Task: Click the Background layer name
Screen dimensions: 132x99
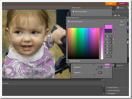Action: click(x=120, y=66)
